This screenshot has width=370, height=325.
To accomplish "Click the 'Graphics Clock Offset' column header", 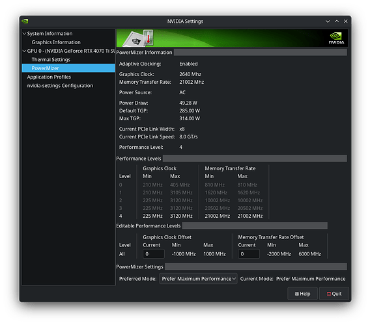I will point(167,237).
